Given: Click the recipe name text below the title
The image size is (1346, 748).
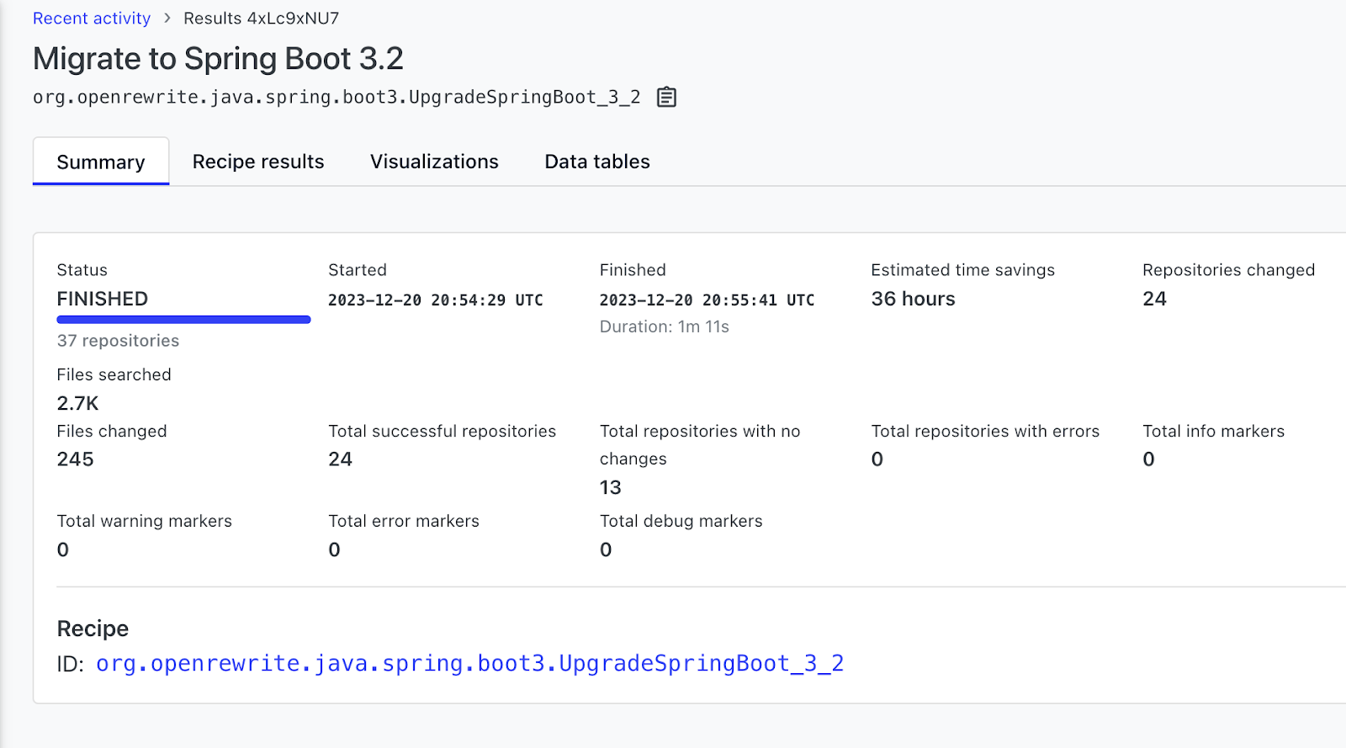Looking at the screenshot, I should 336,98.
